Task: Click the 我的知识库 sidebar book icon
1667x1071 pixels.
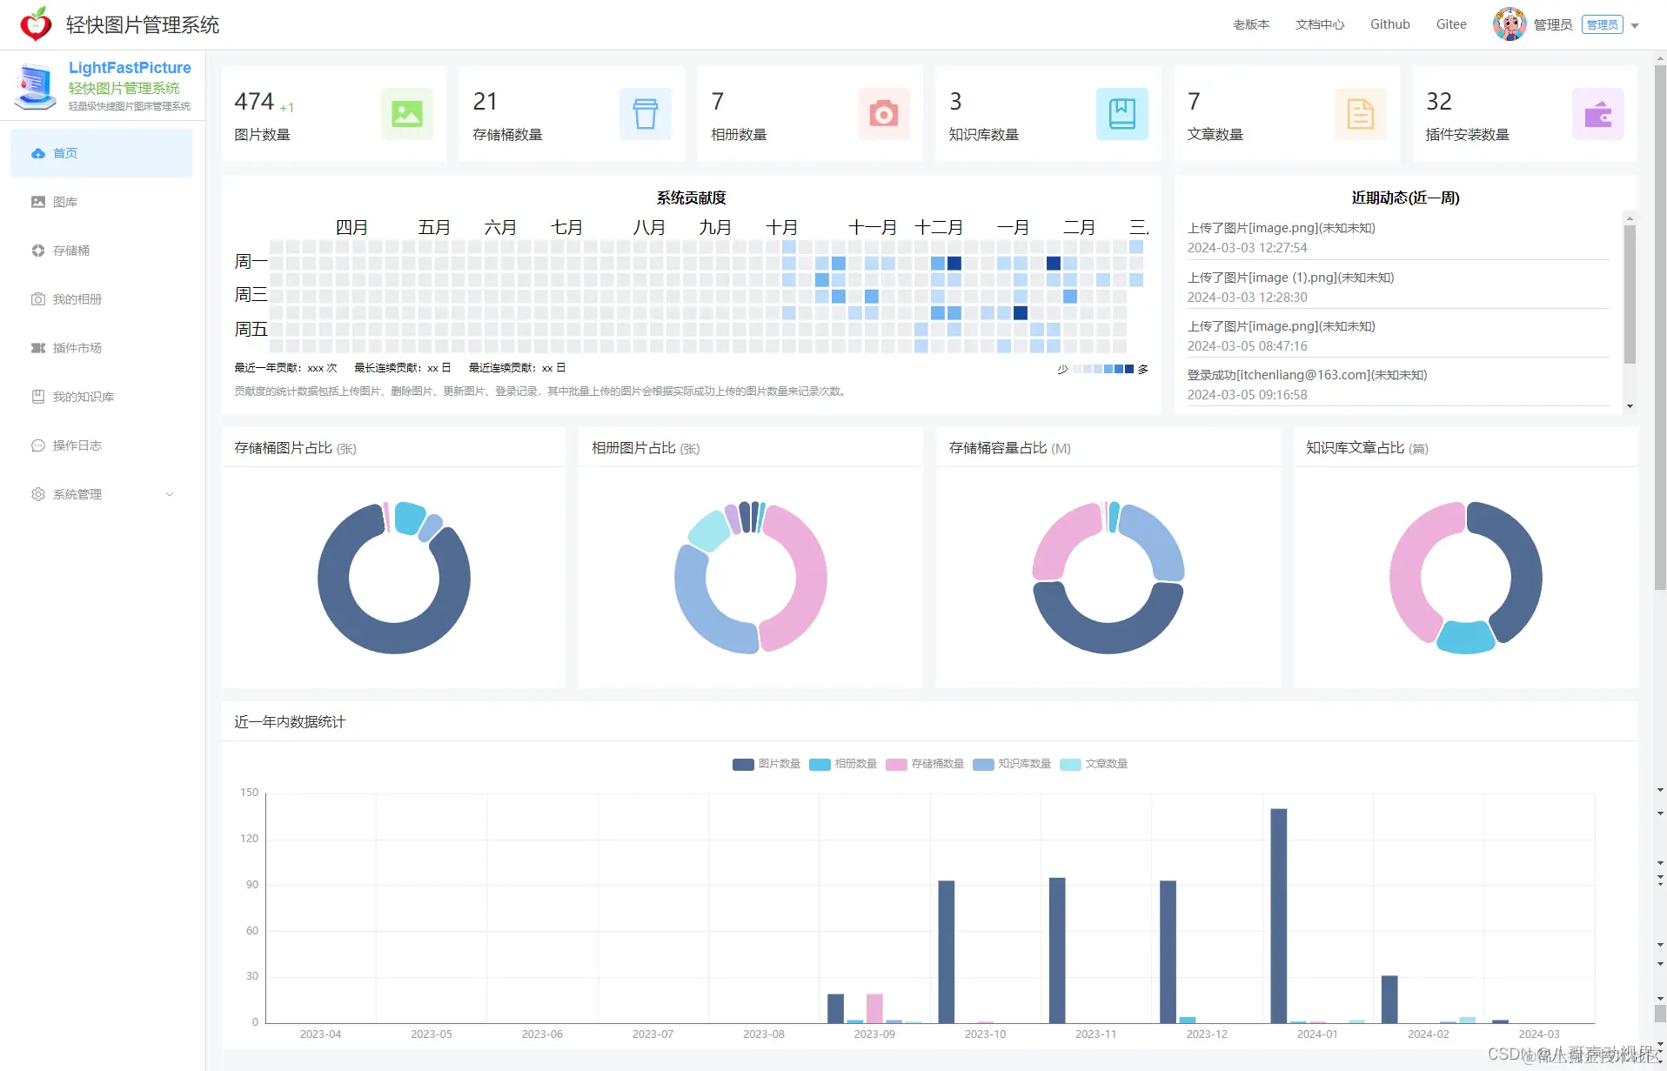Action: pyautogui.click(x=38, y=397)
